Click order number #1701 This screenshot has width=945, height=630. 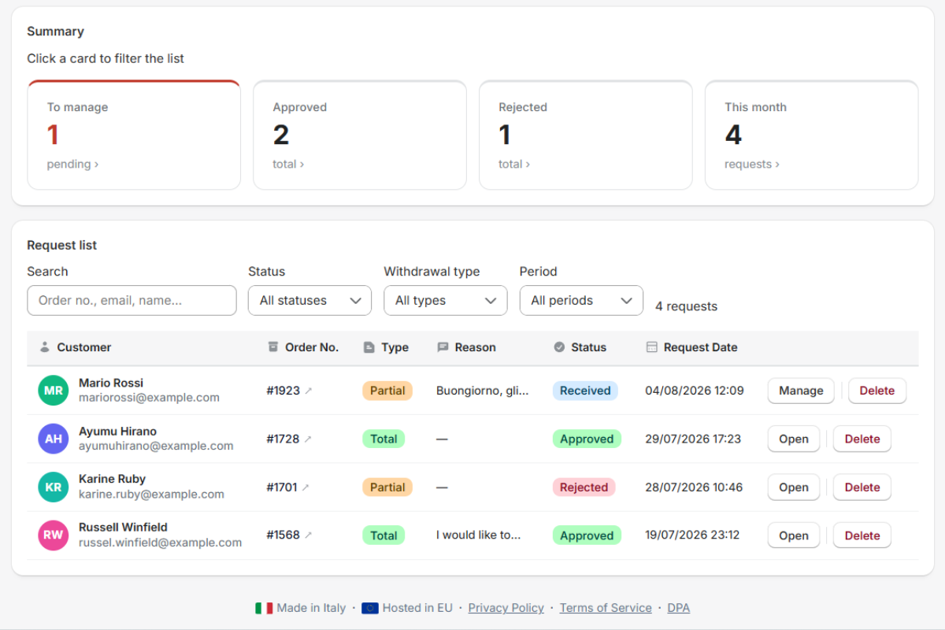282,487
